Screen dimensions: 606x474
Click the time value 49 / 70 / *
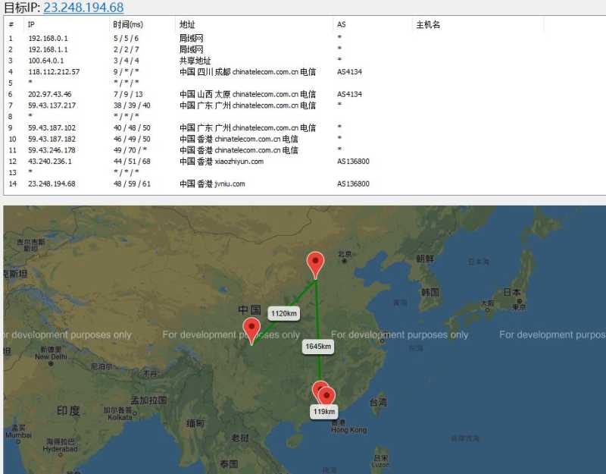point(130,150)
